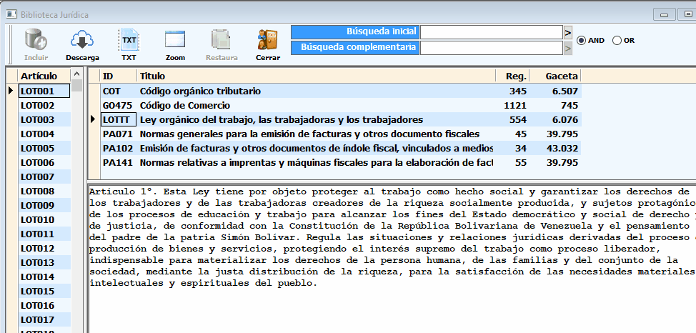The height and width of the screenshot is (333, 696).
Task: Click the Incluir toolbar icon
Action: pyautogui.click(x=36, y=41)
